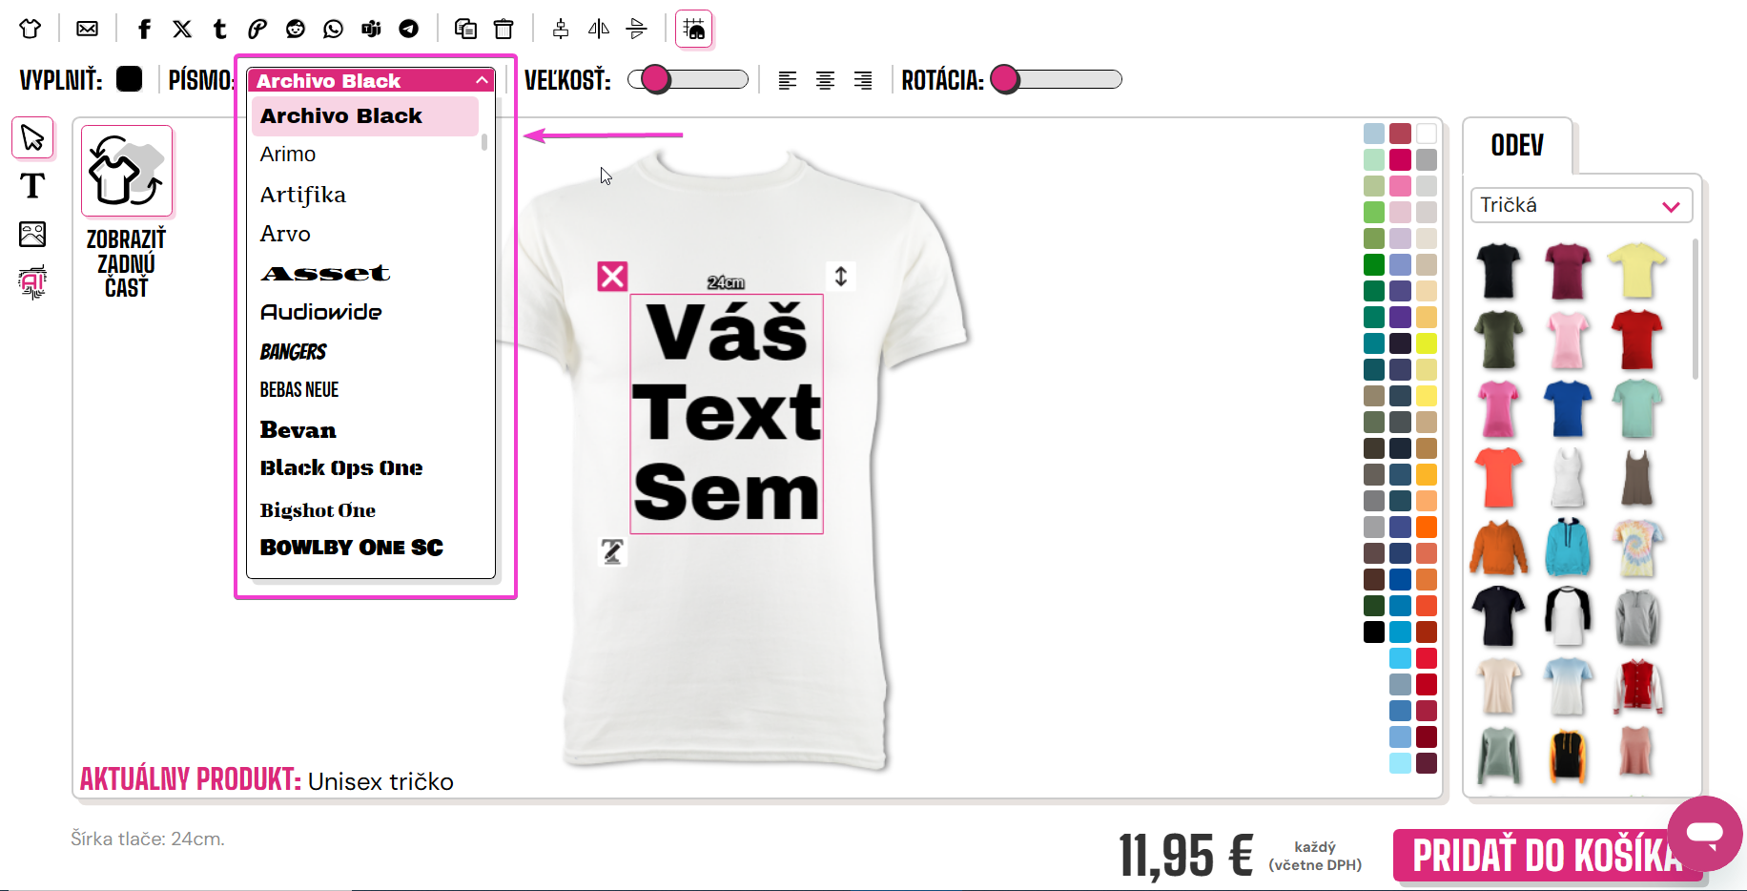The image size is (1747, 891).
Task: Click the PRIDAŤ DO KOŠÍKA button
Action: pyautogui.click(x=1547, y=855)
